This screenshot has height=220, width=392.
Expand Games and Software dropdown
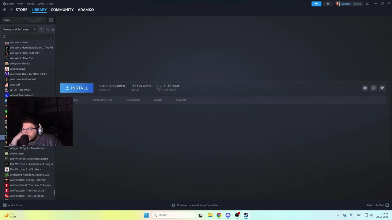click(x=19, y=29)
